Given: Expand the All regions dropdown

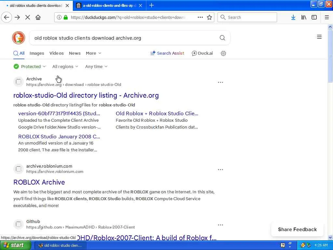Looking at the screenshot, I should click(65, 66).
